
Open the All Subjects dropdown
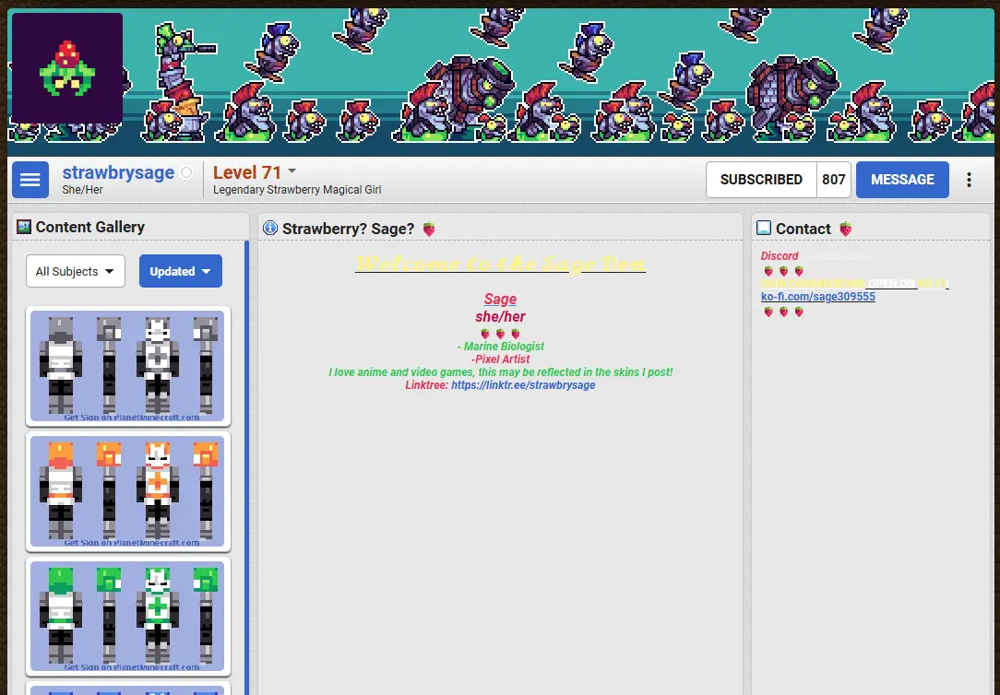76,271
